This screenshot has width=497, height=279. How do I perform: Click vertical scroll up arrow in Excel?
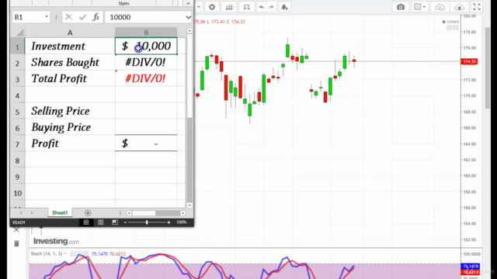(x=189, y=31)
